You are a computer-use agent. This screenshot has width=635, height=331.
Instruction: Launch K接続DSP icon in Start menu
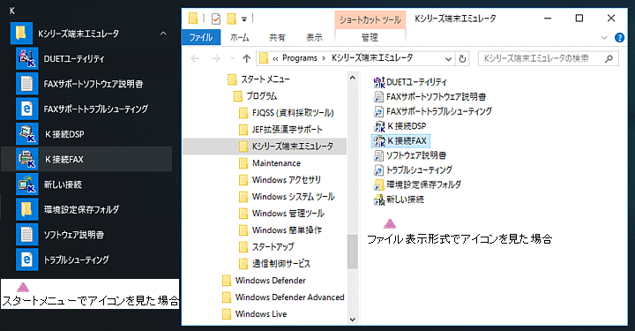click(27, 134)
